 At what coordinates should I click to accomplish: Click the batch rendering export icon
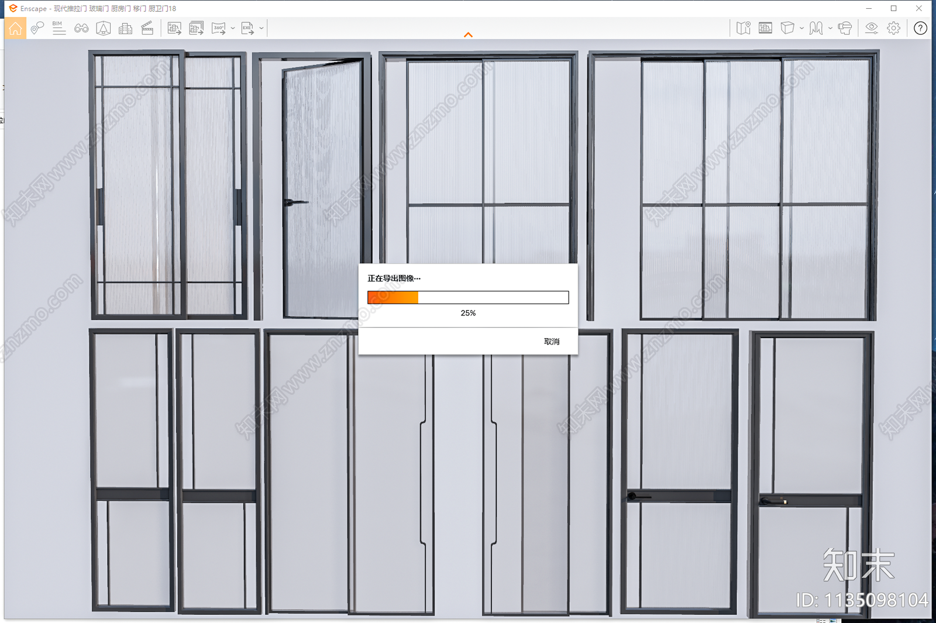(197, 28)
